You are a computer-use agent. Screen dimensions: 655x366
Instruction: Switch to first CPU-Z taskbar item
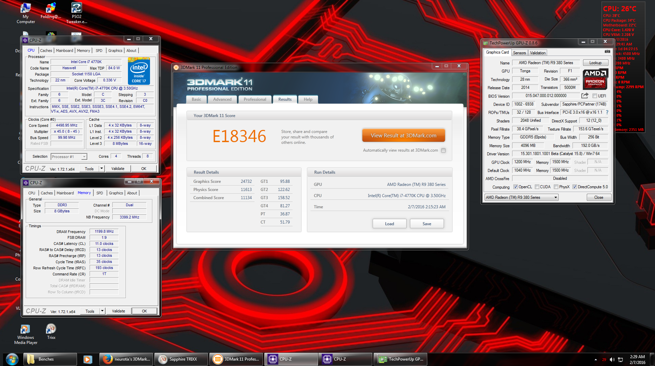tap(291, 359)
